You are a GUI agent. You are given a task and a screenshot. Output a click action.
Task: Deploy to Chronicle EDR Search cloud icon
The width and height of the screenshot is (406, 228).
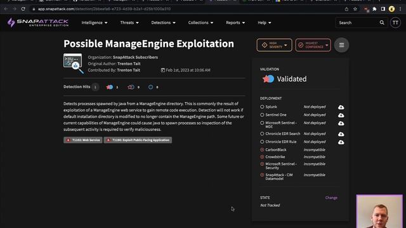pyautogui.click(x=341, y=134)
